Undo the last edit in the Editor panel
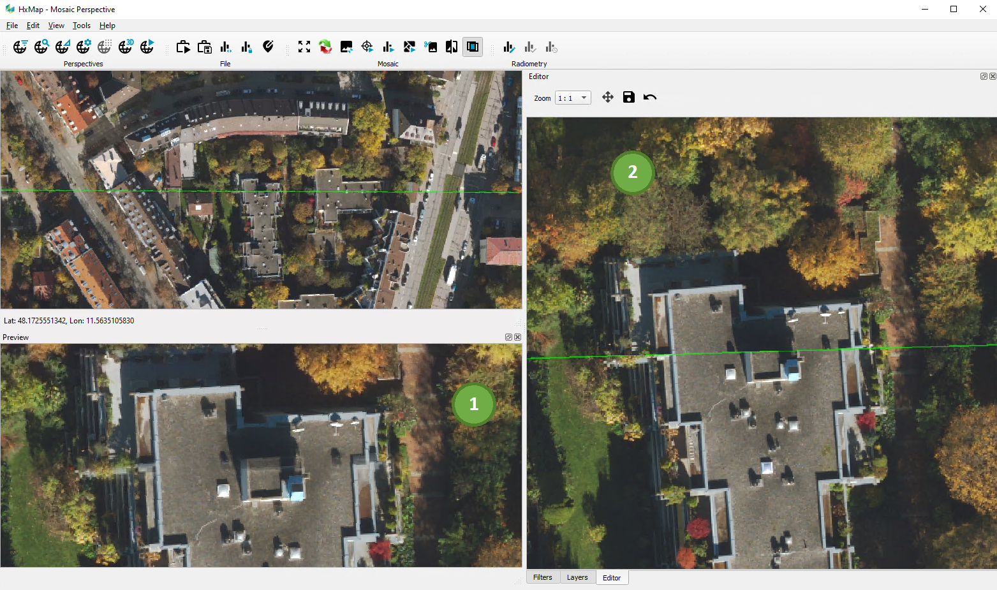 pyautogui.click(x=649, y=97)
